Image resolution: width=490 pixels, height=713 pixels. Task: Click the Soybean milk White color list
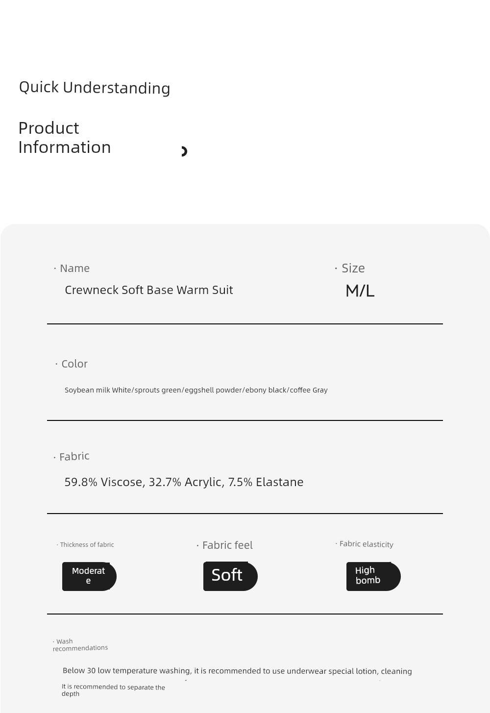point(196,390)
